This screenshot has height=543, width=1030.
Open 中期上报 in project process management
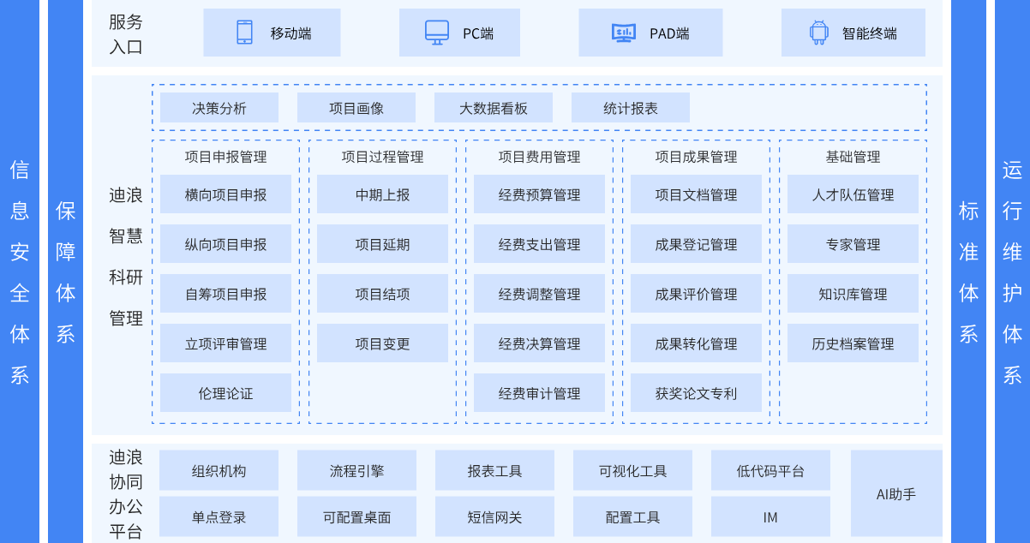[x=382, y=194]
